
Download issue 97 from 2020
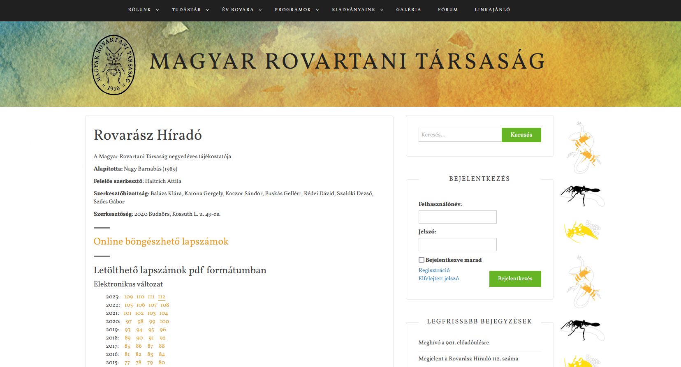tap(129, 321)
